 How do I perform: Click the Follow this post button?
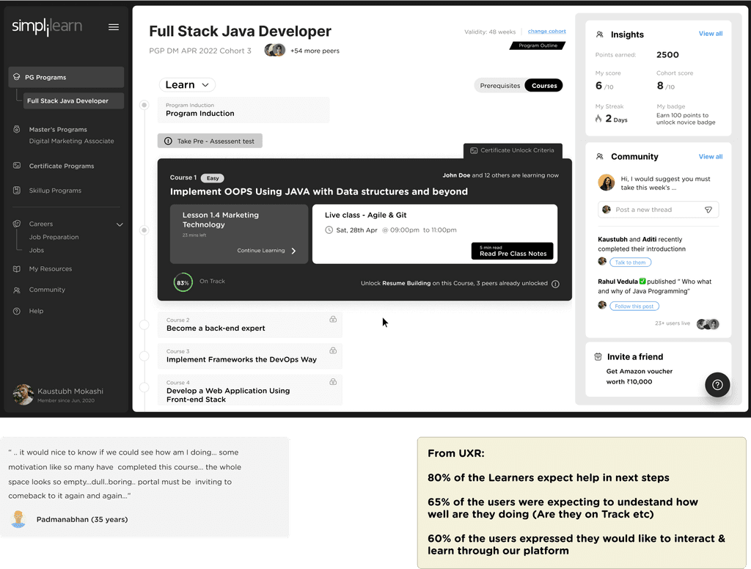(634, 306)
